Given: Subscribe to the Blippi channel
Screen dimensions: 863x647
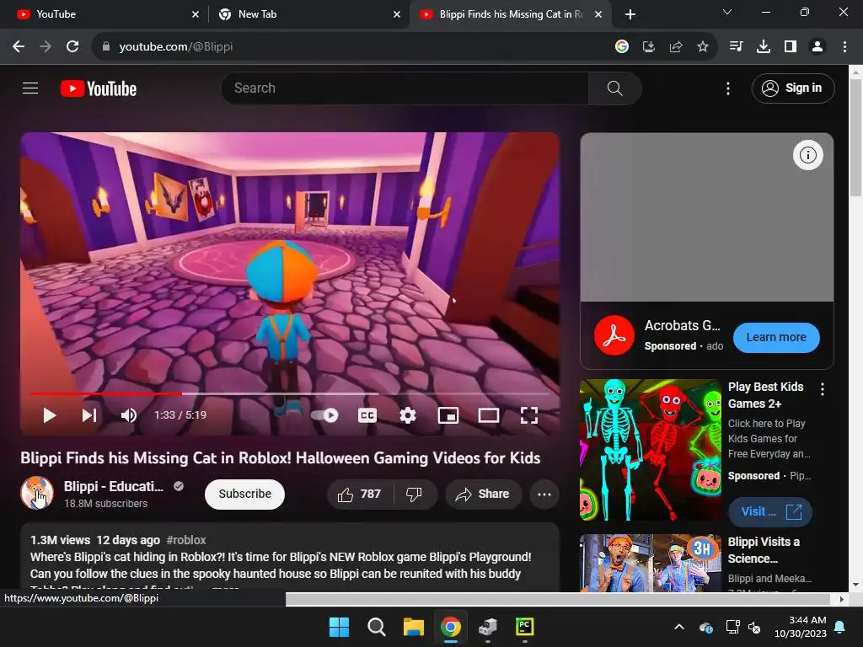Looking at the screenshot, I should (x=245, y=494).
